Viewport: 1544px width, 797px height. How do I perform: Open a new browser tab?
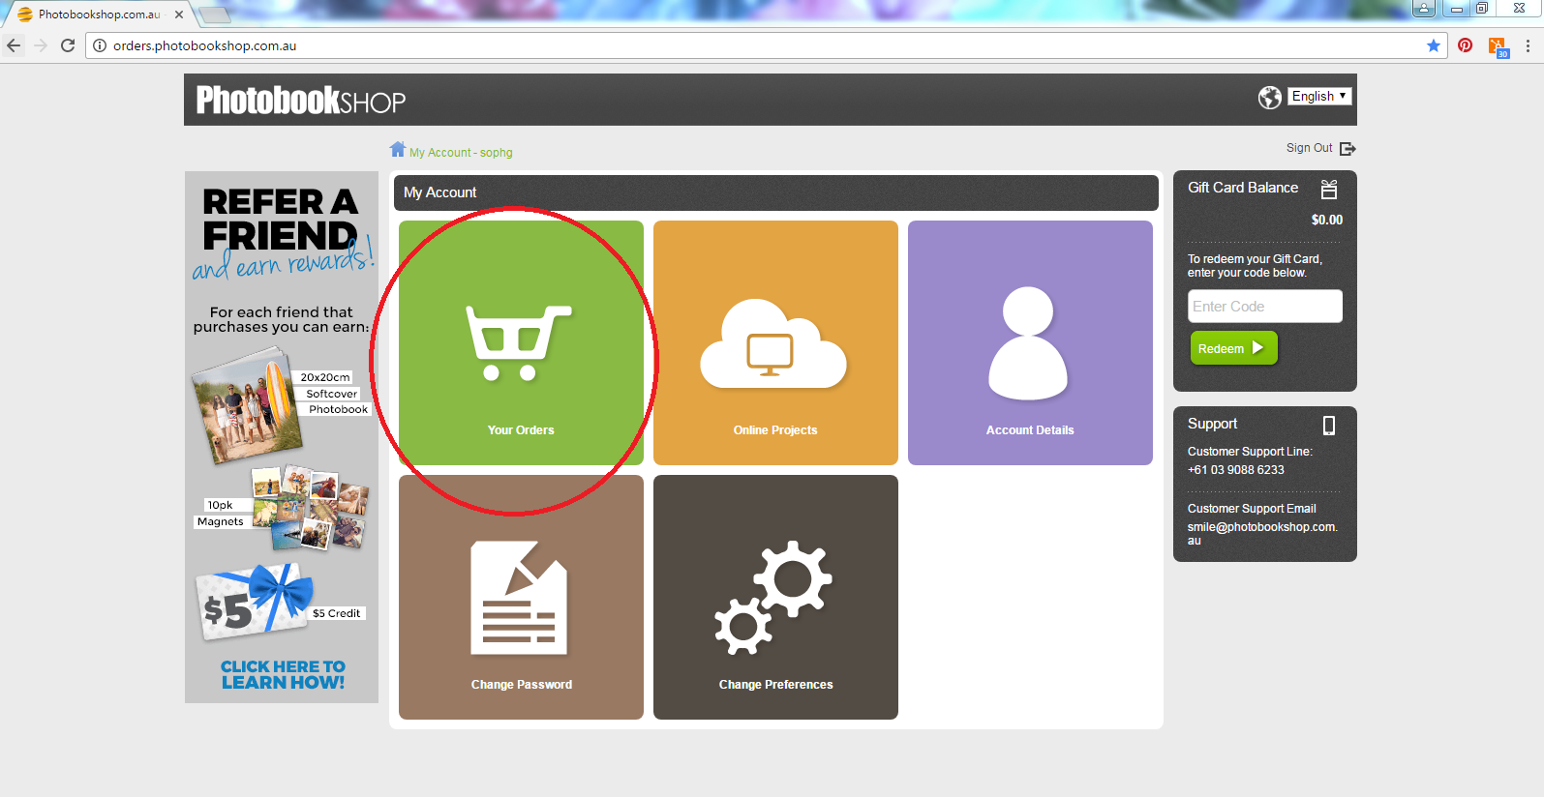(x=214, y=15)
